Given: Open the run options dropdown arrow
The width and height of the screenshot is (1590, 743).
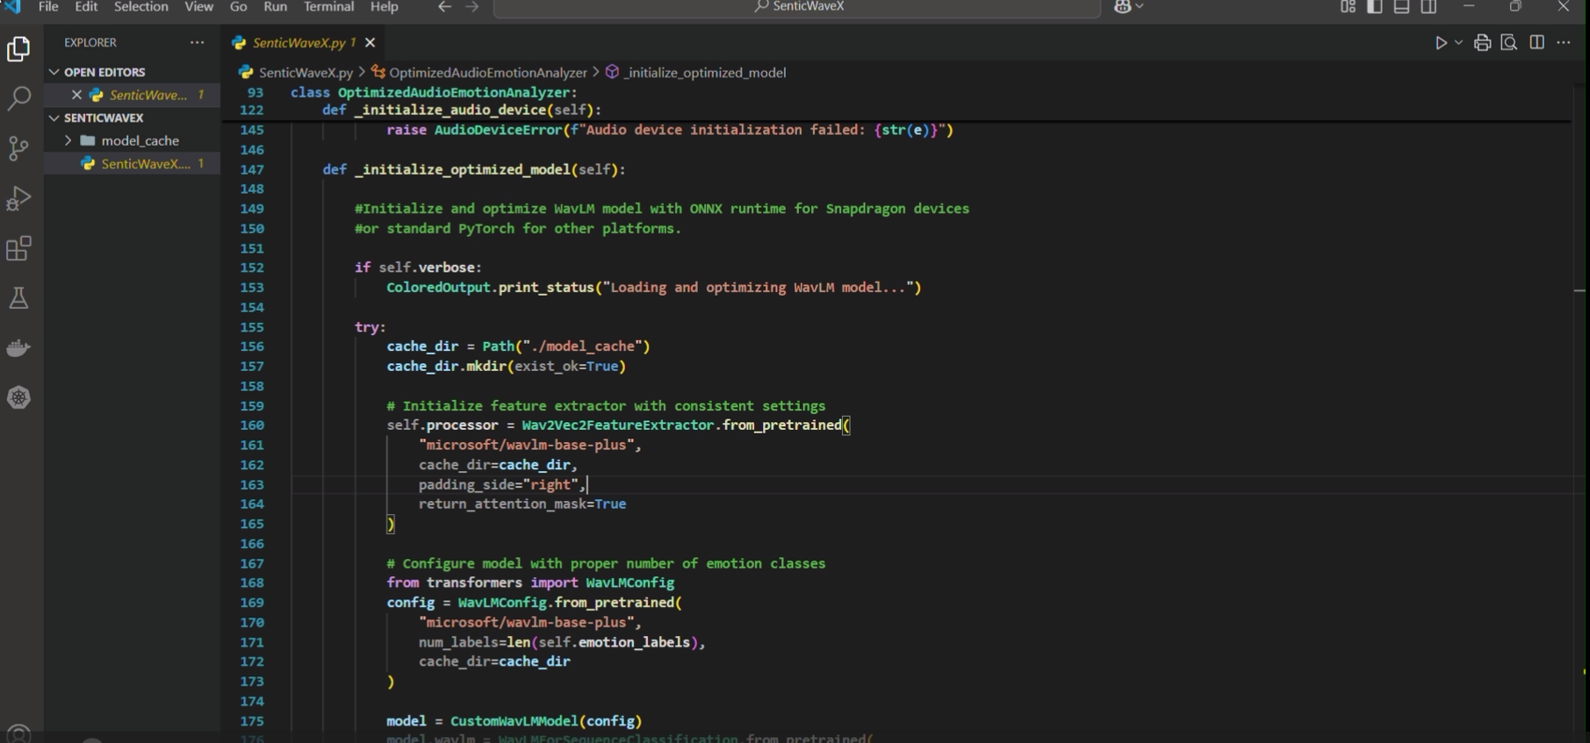Looking at the screenshot, I should tap(1459, 43).
